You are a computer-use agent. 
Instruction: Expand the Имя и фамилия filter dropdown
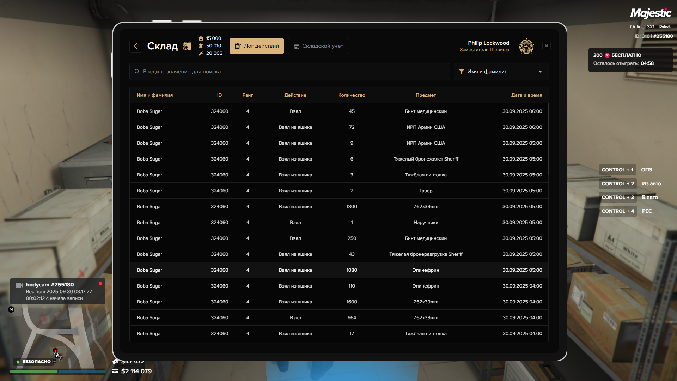click(501, 72)
